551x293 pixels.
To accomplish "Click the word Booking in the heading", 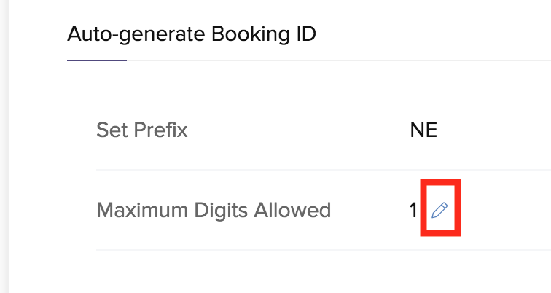I will tap(251, 34).
